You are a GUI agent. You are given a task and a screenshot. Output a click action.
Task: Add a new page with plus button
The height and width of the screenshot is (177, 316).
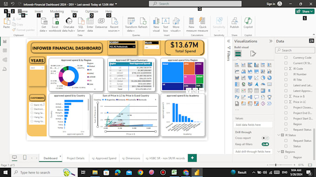pos(192,158)
